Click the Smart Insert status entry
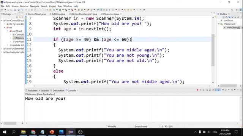Screen dimensions: 243x136 coord(140,127)
